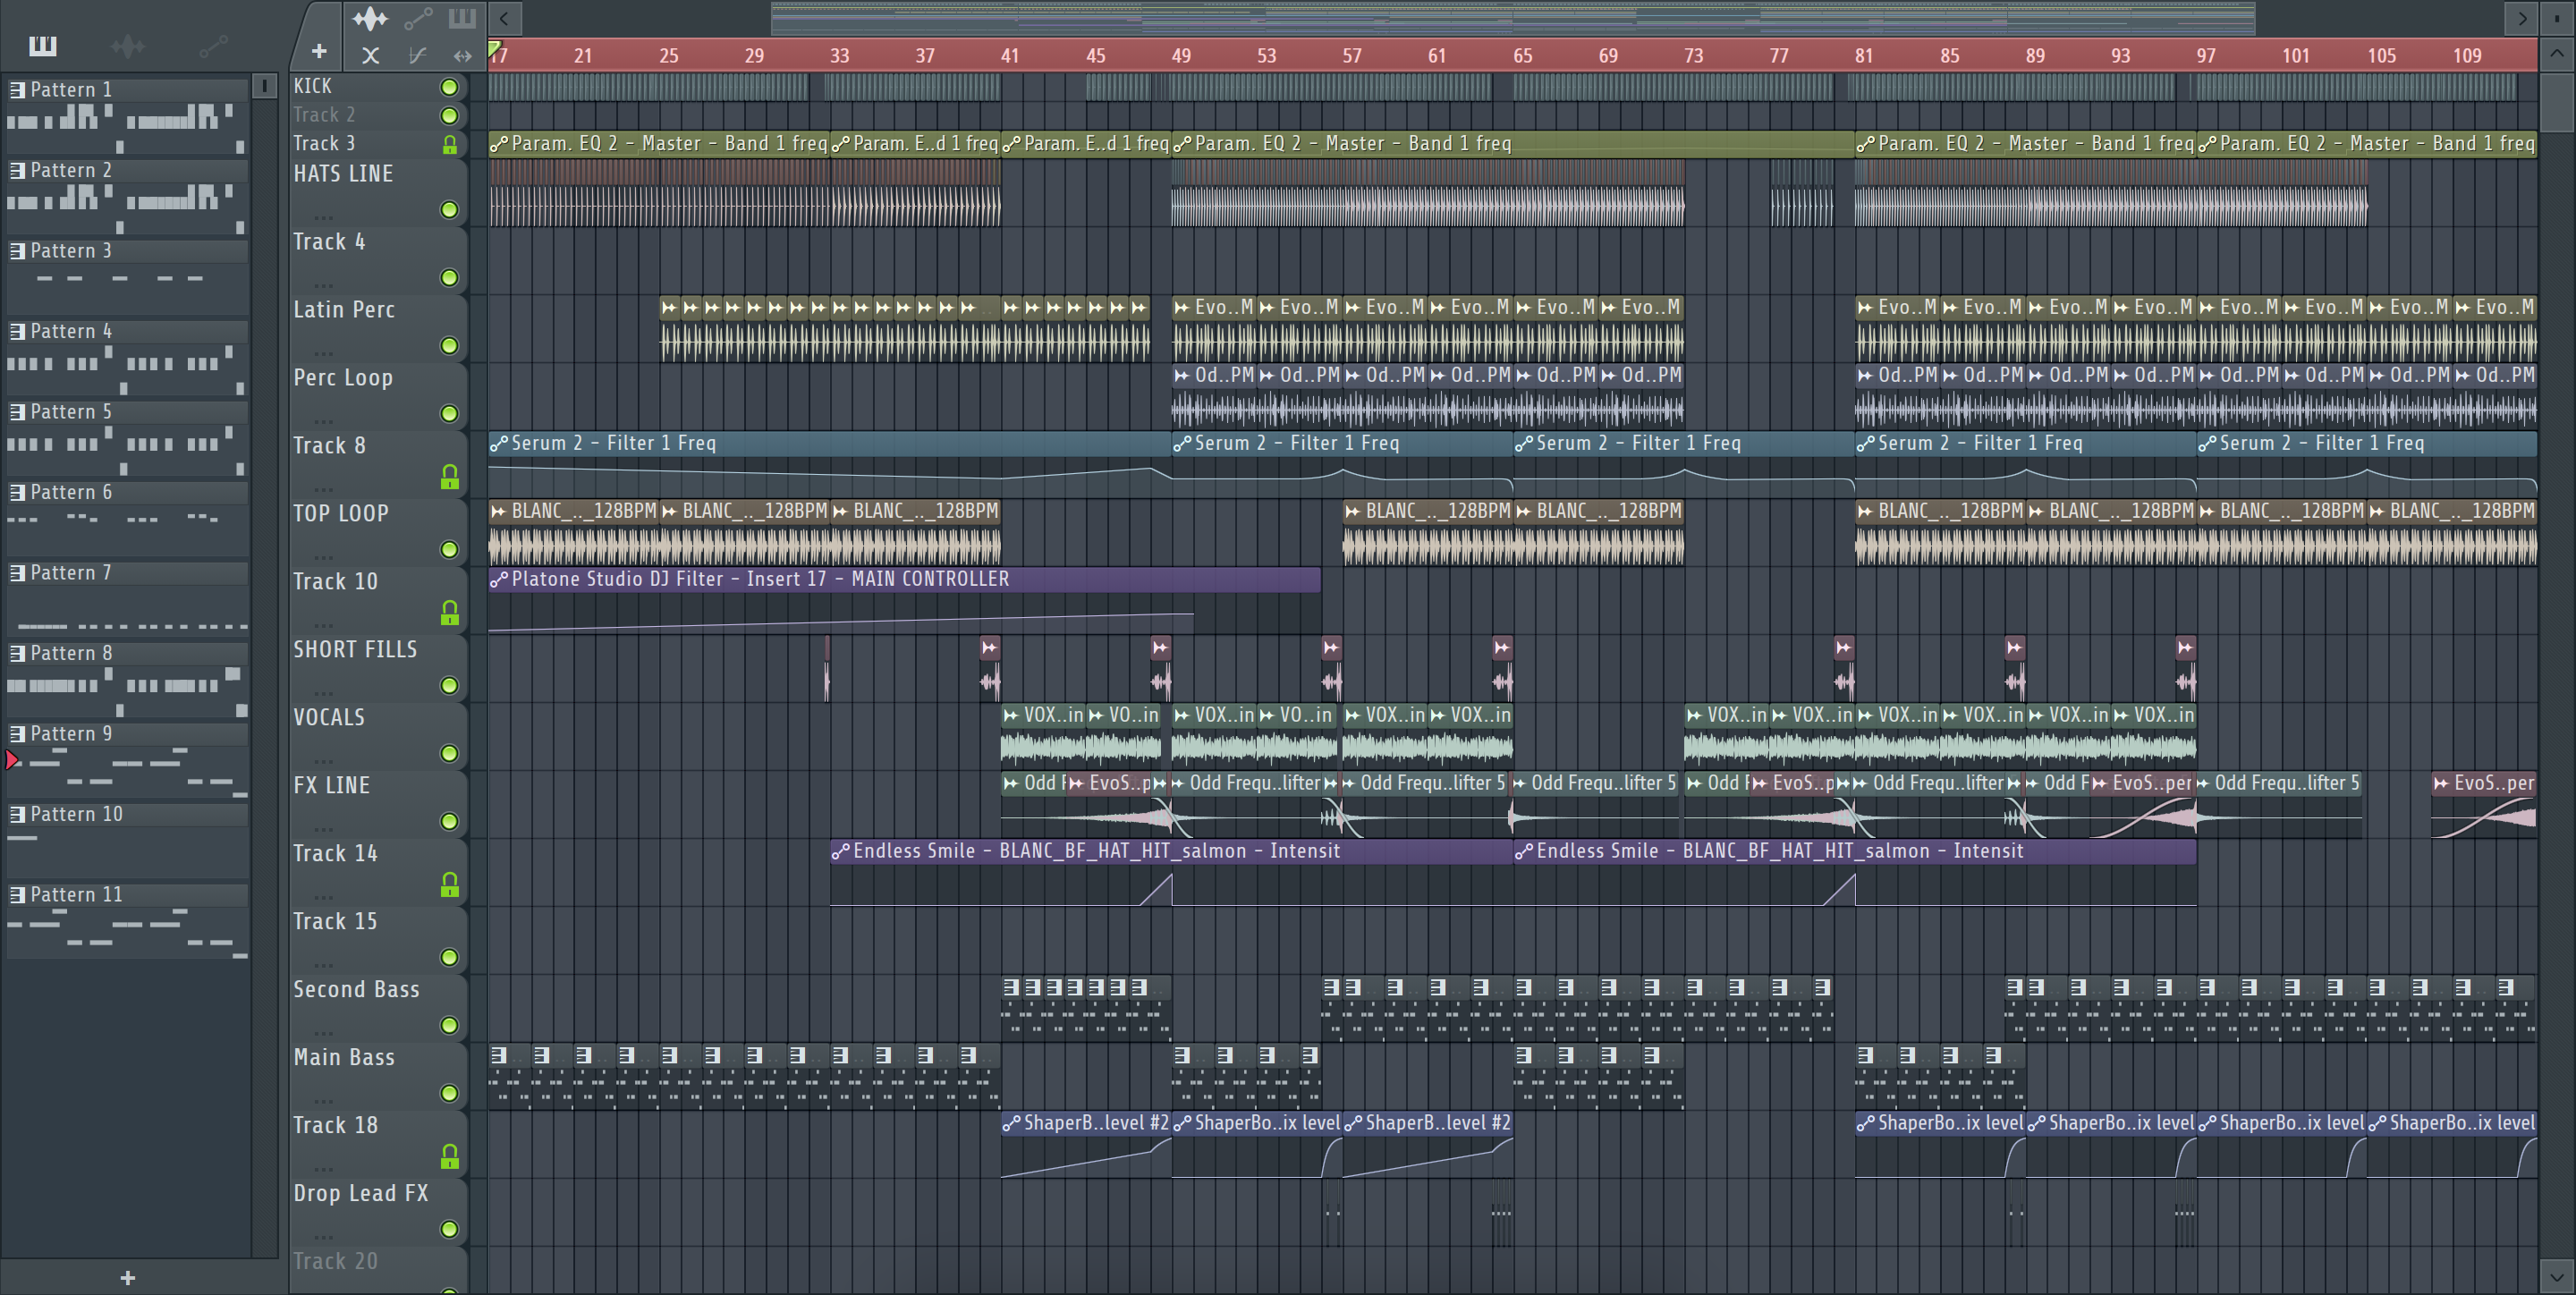Jump to bar 81 on timeline

[1864, 56]
